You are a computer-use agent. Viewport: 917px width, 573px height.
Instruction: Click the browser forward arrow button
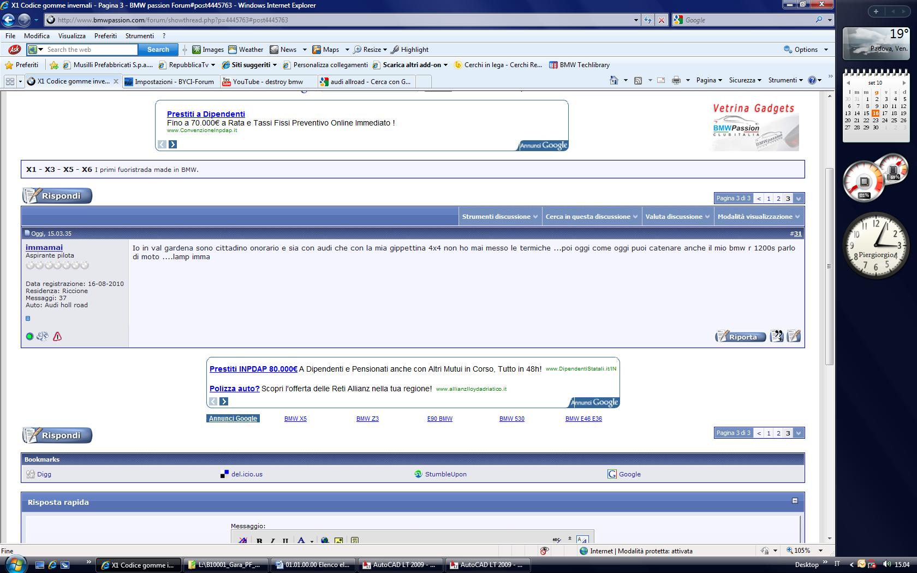pos(24,20)
